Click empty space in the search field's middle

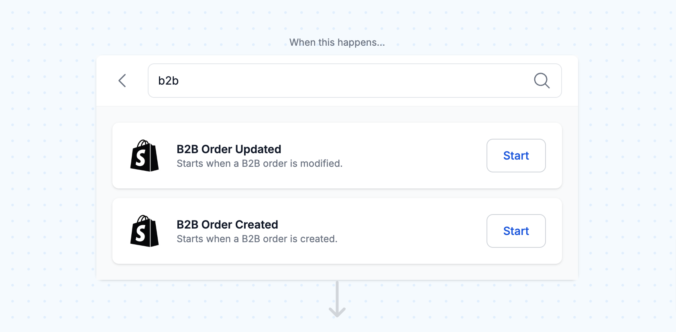click(x=353, y=81)
